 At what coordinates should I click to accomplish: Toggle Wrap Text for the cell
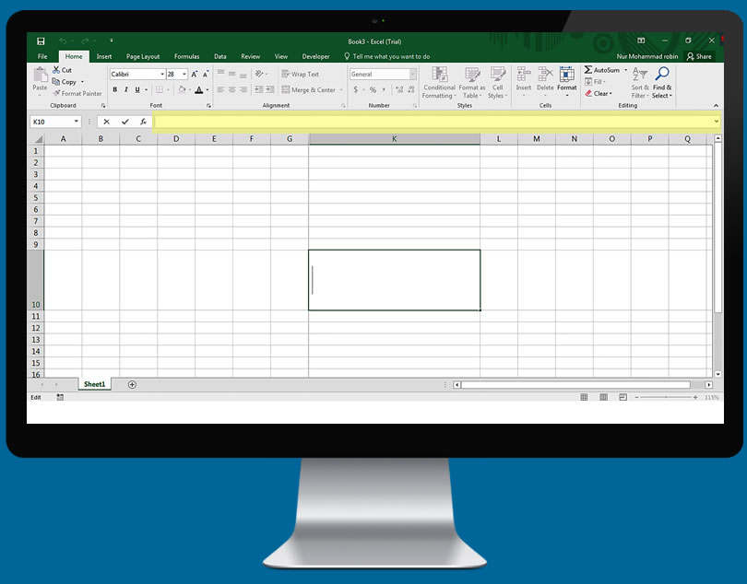[300, 74]
